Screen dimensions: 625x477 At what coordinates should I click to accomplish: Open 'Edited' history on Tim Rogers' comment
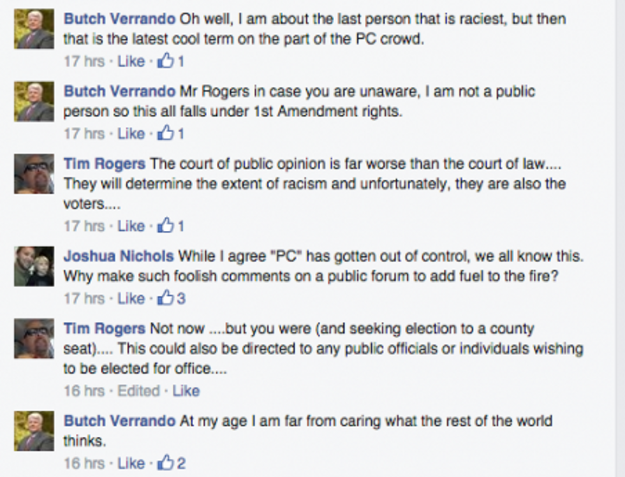[x=139, y=391]
